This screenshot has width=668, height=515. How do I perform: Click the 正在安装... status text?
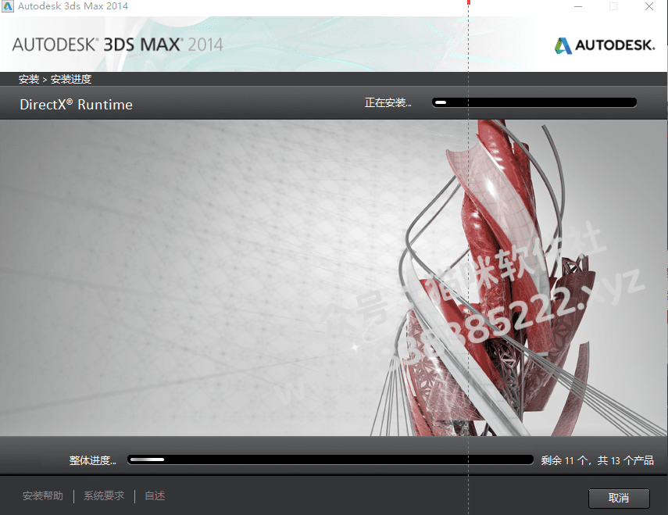[388, 102]
